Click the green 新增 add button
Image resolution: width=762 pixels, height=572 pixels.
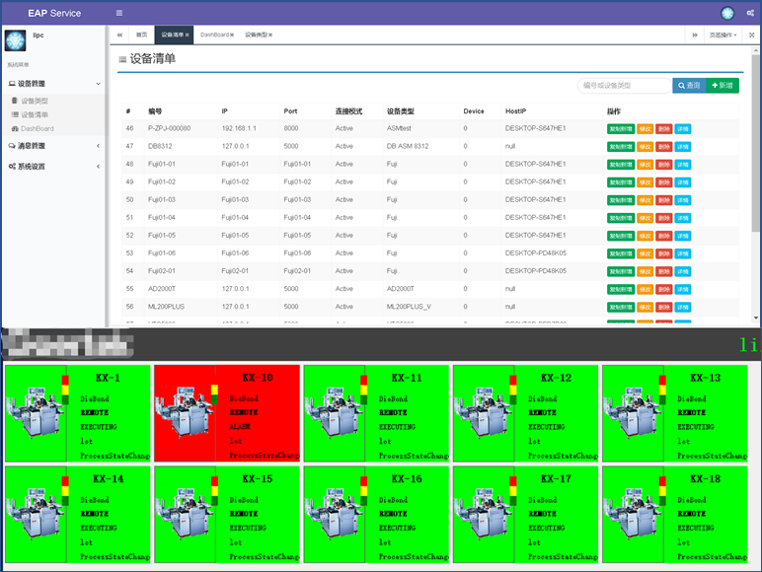(x=723, y=86)
